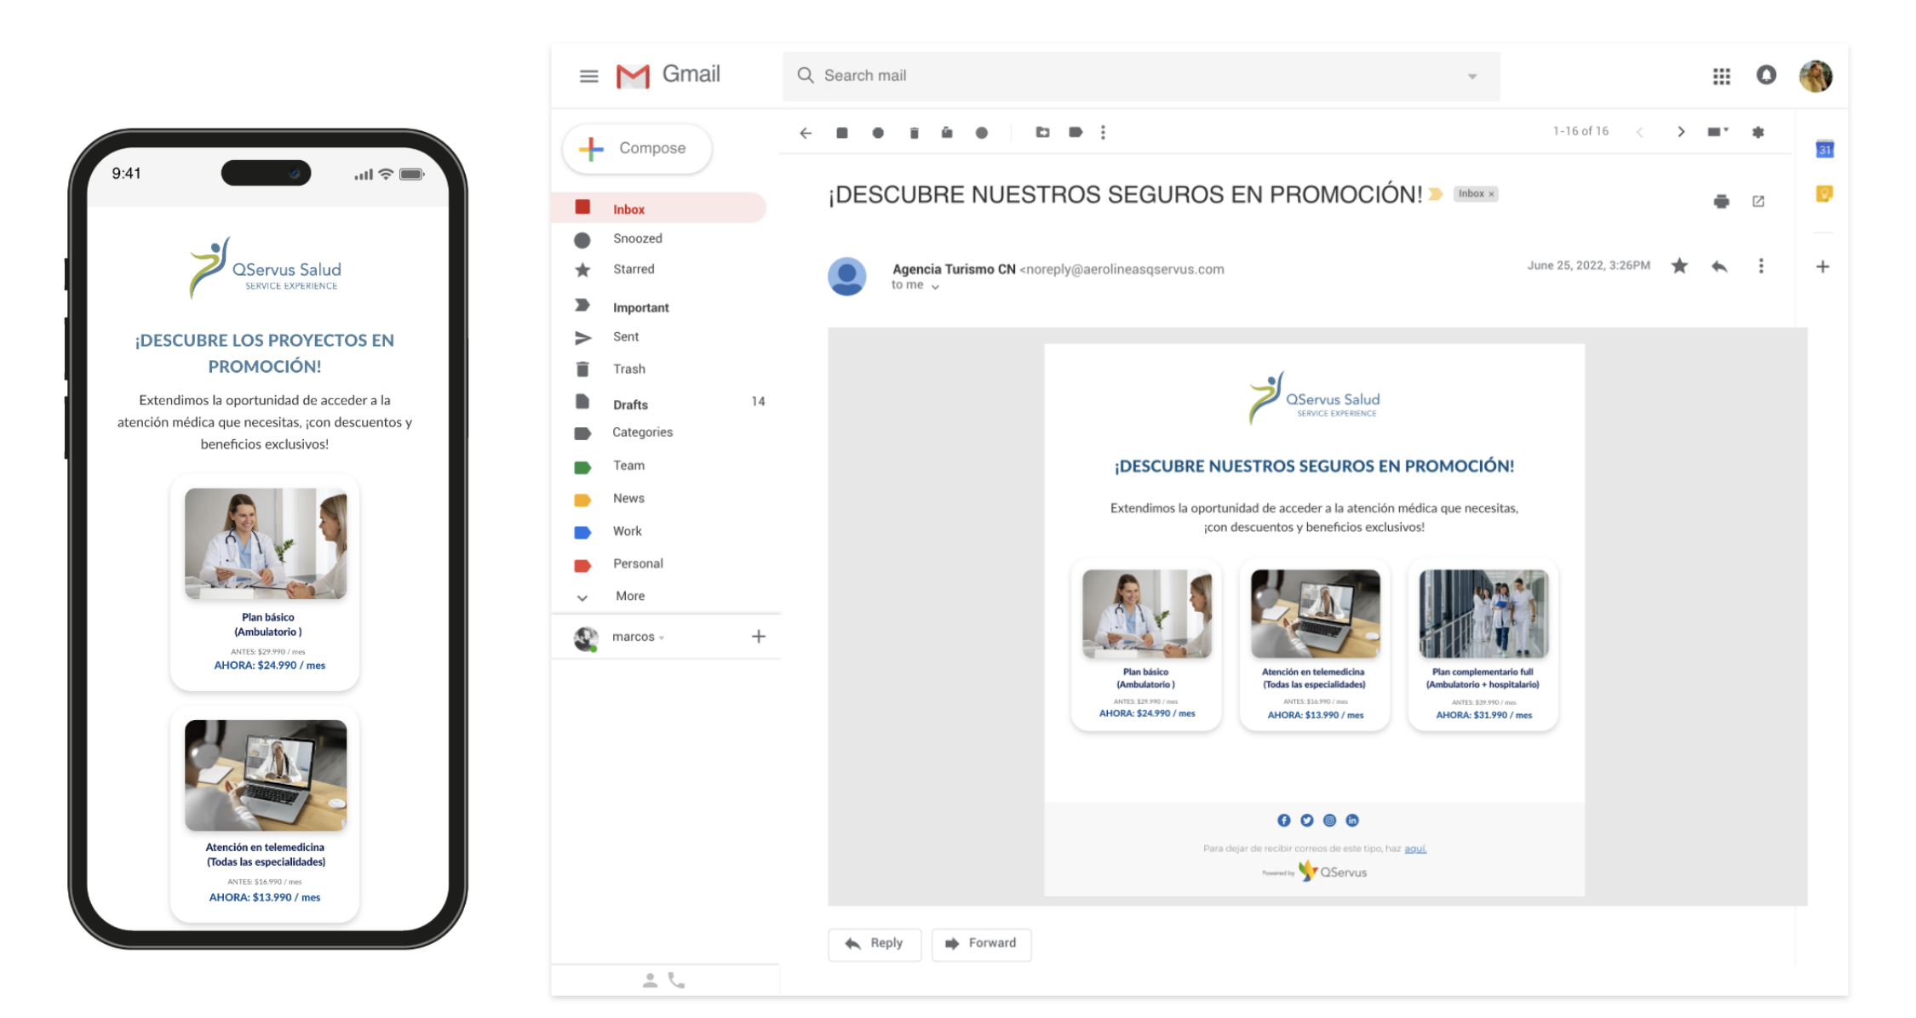Expand the 'to me' recipient details

click(935, 287)
